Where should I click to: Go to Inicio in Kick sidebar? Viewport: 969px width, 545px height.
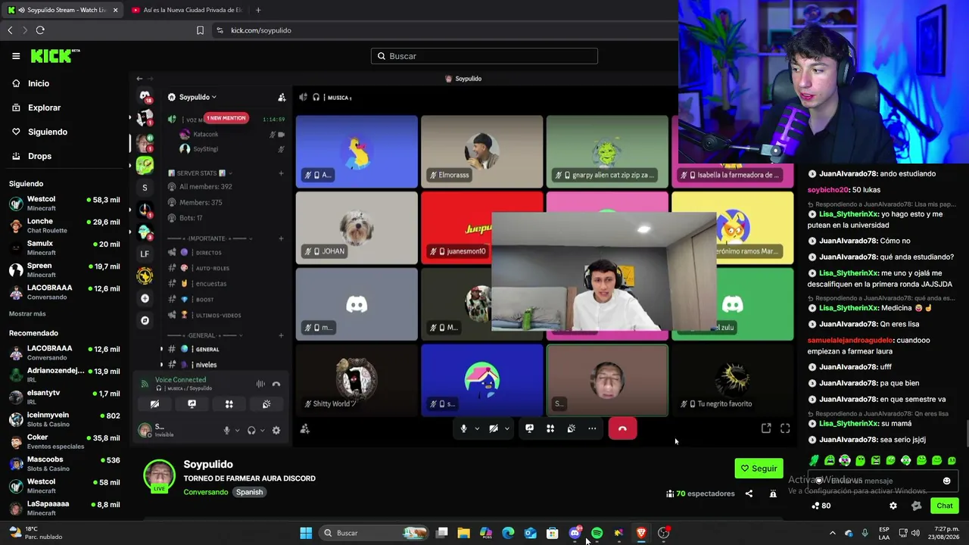point(39,83)
